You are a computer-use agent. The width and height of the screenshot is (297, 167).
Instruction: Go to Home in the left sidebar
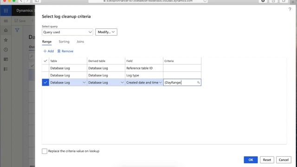tap(6, 30)
